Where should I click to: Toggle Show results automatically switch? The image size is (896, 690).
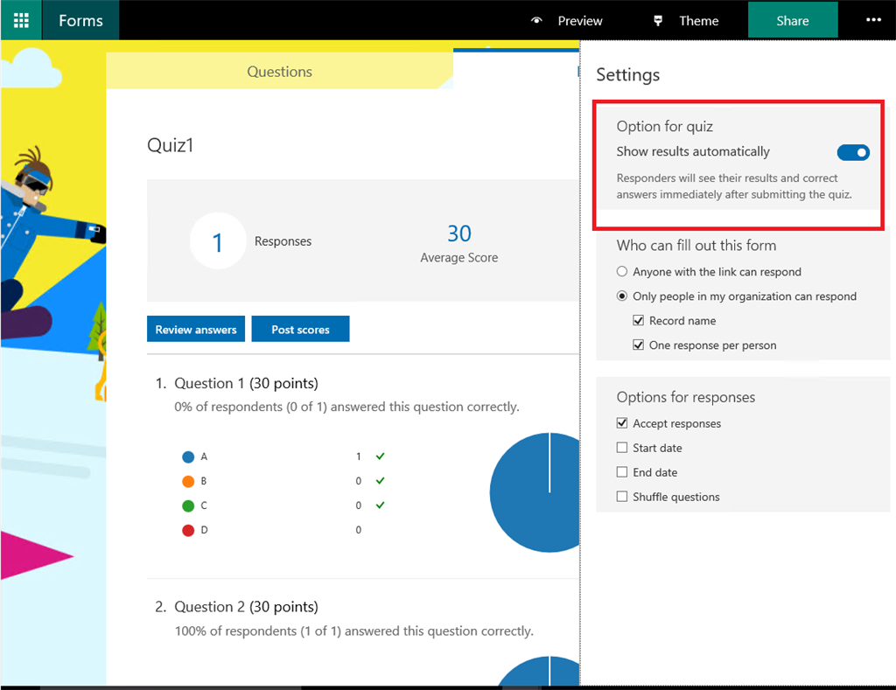[x=853, y=152]
